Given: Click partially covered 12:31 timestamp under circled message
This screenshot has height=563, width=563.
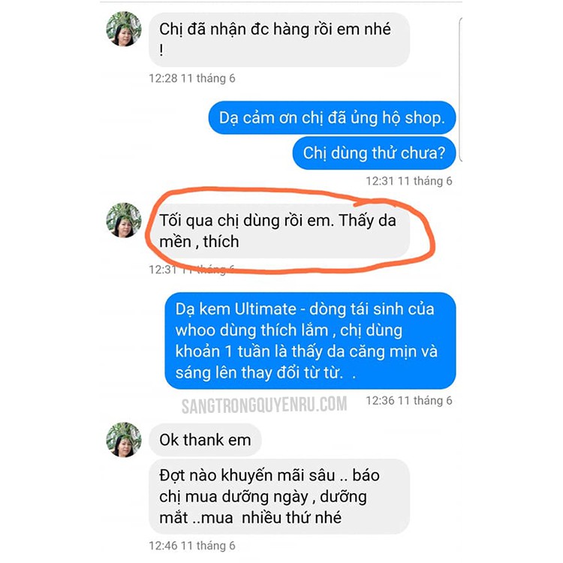Looking at the screenshot, I should click(x=192, y=269).
